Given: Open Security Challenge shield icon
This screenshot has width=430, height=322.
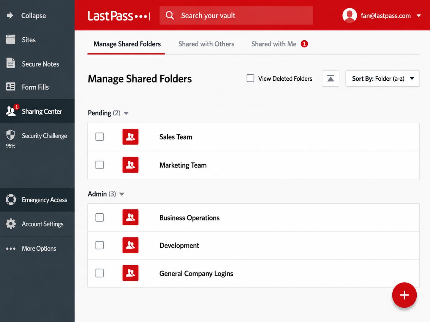Looking at the screenshot, I should click(10, 135).
